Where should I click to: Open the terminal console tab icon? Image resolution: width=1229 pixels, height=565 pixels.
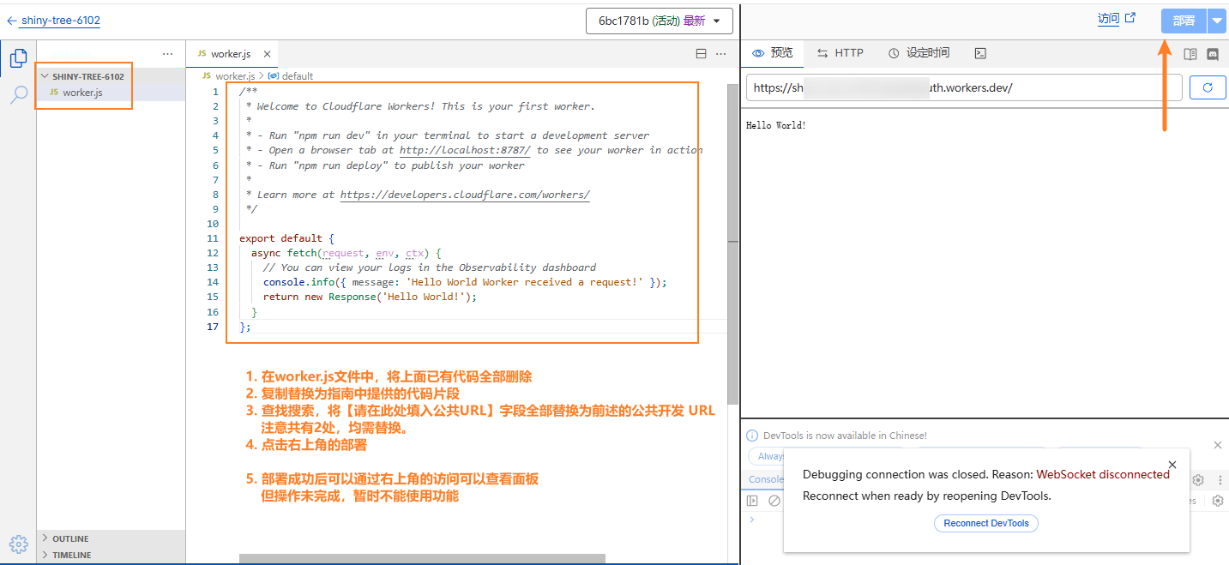[980, 53]
